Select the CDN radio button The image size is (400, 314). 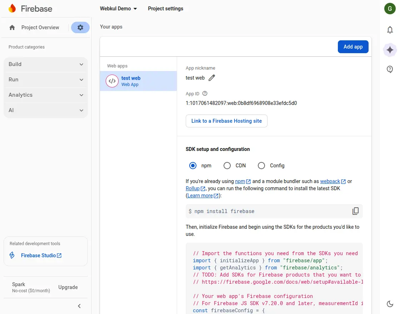pyautogui.click(x=227, y=166)
